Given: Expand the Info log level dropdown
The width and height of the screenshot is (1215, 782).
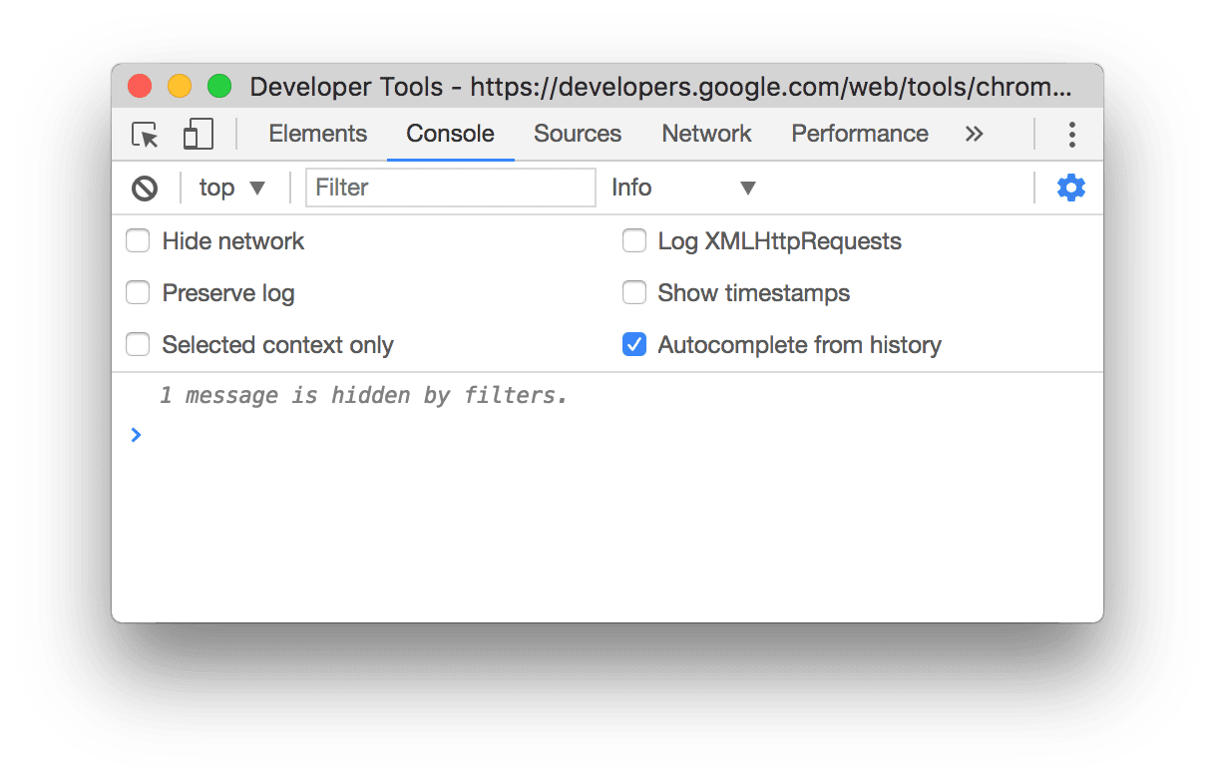Looking at the screenshot, I should pyautogui.click(x=683, y=188).
